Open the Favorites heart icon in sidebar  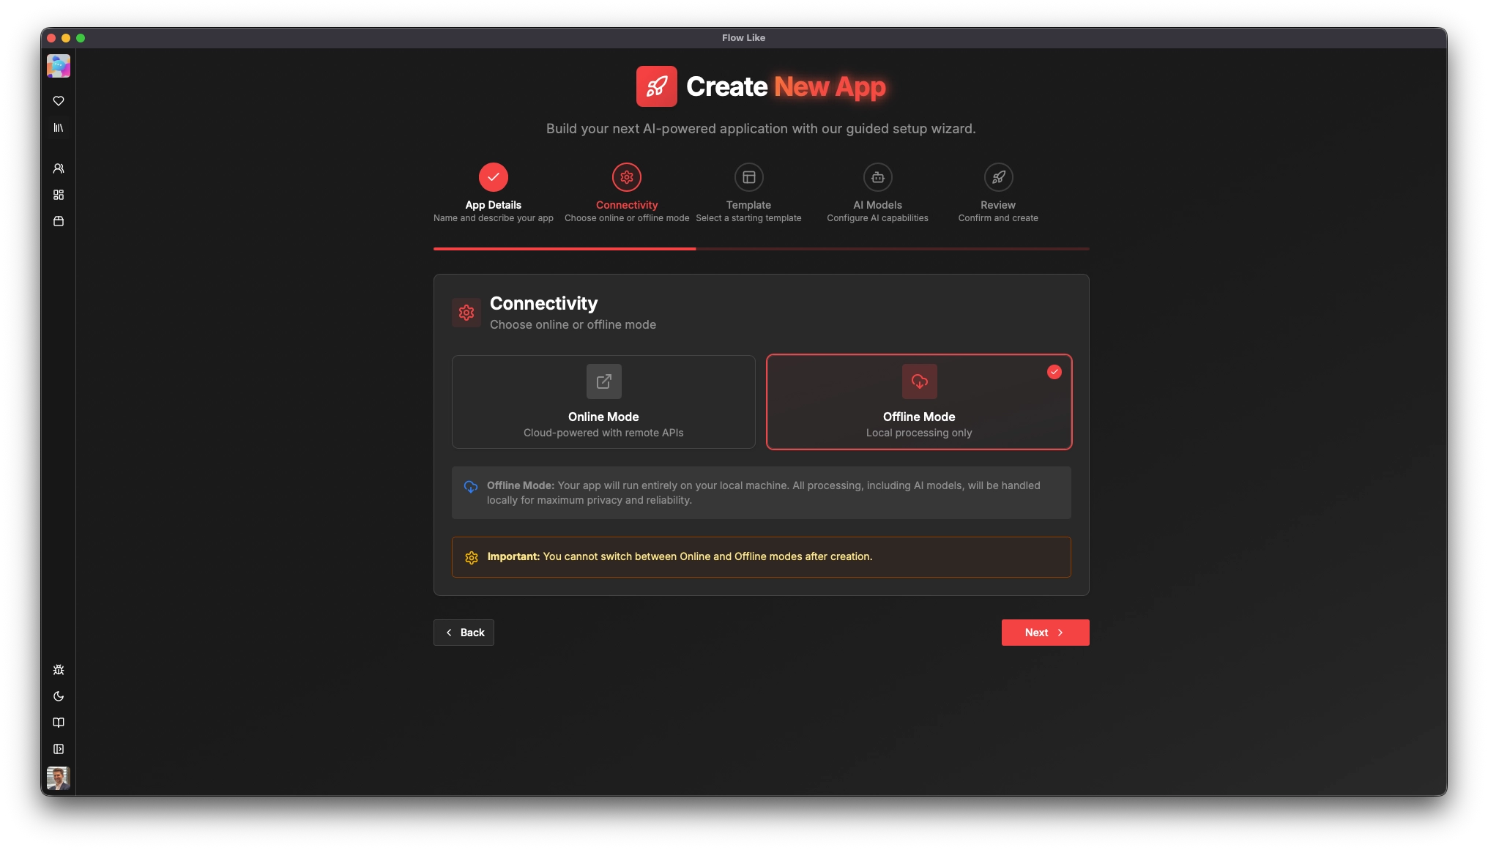[59, 101]
